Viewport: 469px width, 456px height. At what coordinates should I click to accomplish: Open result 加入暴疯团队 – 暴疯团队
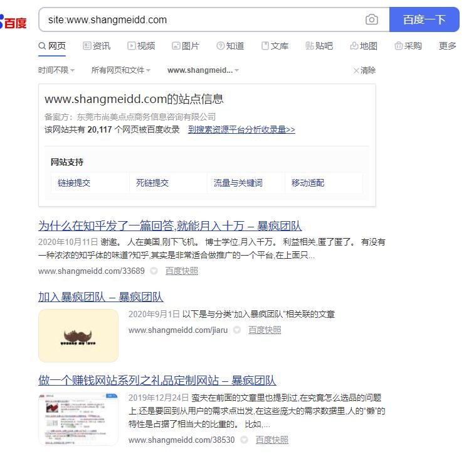(101, 297)
